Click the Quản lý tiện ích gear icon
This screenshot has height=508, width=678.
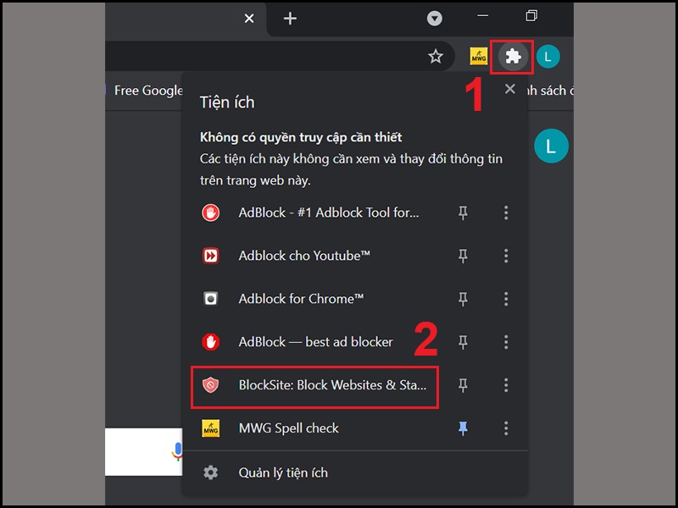pos(210,472)
